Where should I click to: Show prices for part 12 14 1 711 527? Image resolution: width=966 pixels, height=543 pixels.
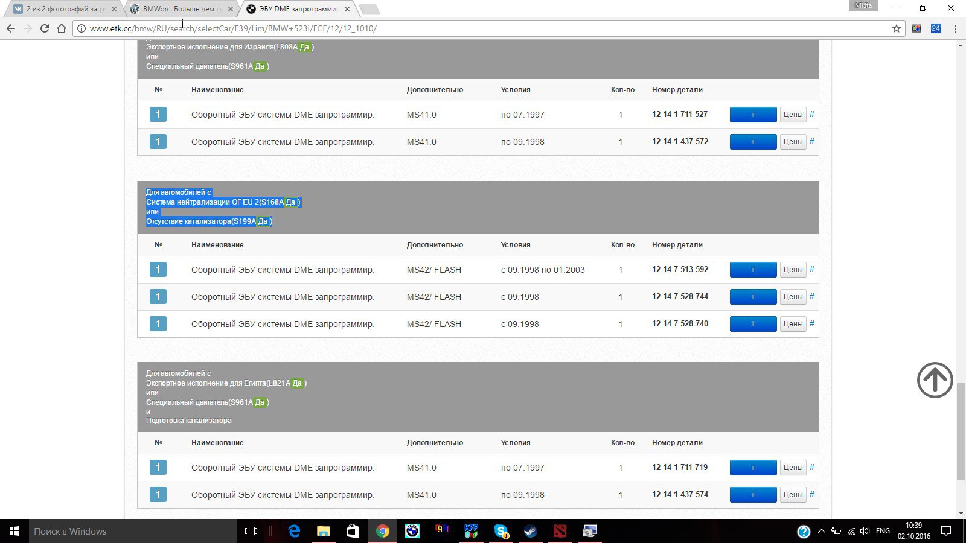tap(793, 115)
